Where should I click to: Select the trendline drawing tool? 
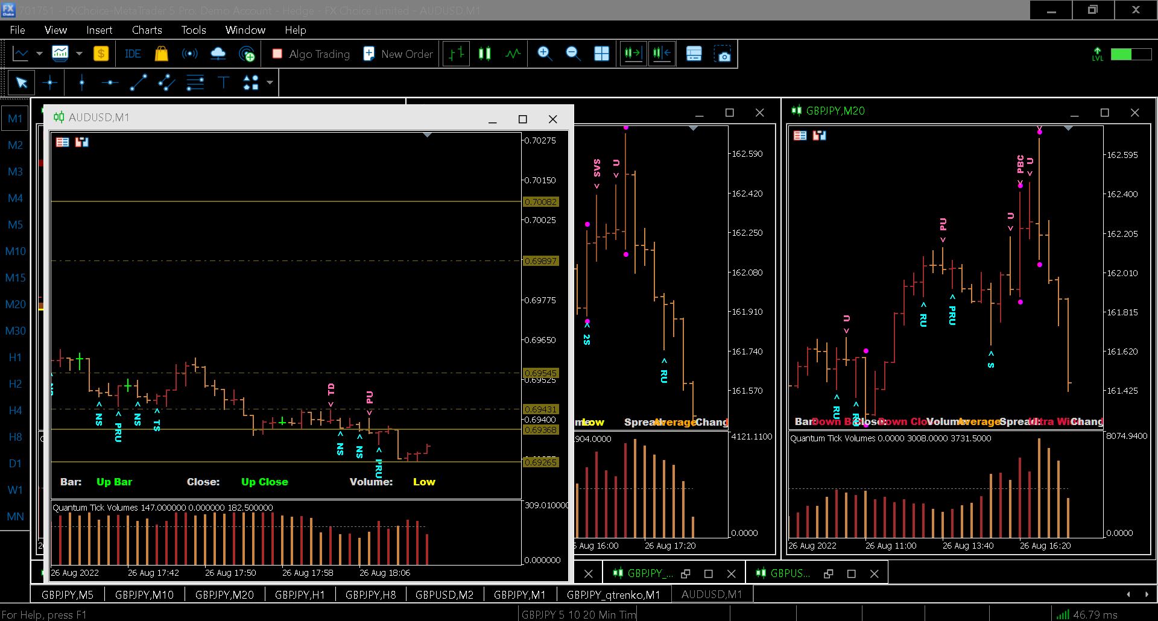pyautogui.click(x=138, y=83)
